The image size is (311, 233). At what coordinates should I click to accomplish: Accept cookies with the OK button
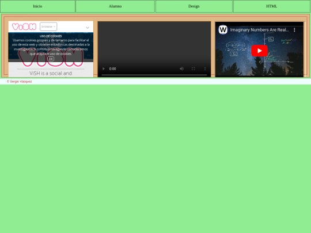coord(51,59)
